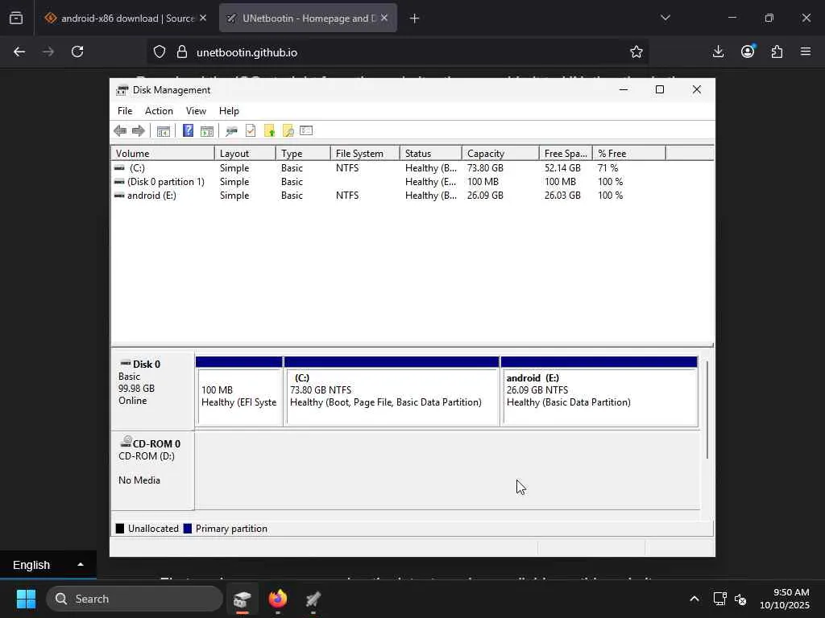The height and width of the screenshot is (618, 825).
Task: Click the Properties checkmark sheet icon
Action: [x=251, y=130]
